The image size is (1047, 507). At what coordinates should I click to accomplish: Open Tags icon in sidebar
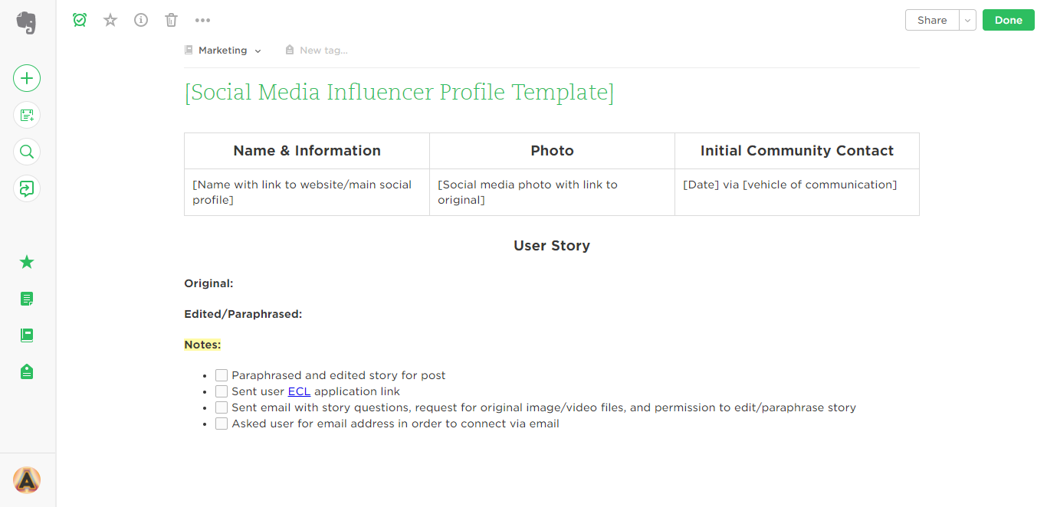coord(27,372)
